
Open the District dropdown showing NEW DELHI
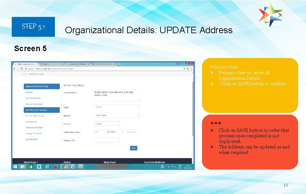pyautogui.click(x=117, y=116)
